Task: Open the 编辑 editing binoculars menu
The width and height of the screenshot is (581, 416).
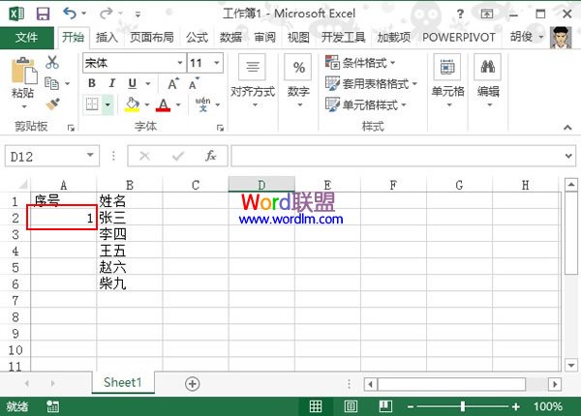Action: tap(488, 81)
